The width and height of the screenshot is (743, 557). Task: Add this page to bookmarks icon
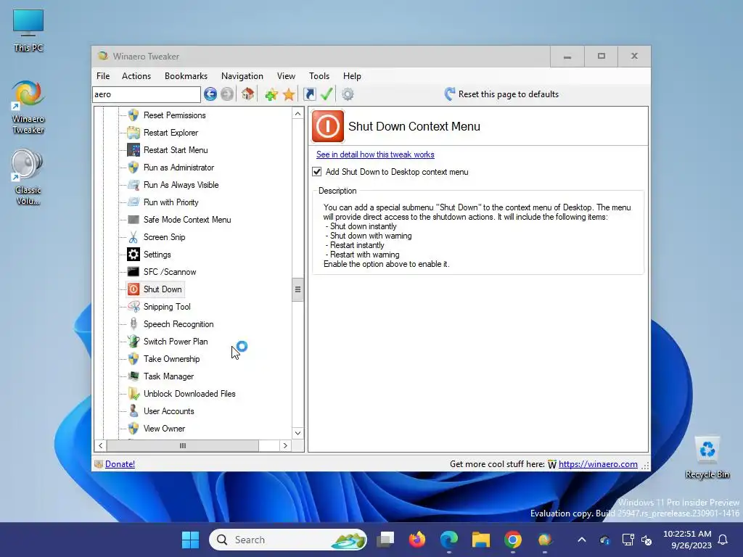pos(271,94)
